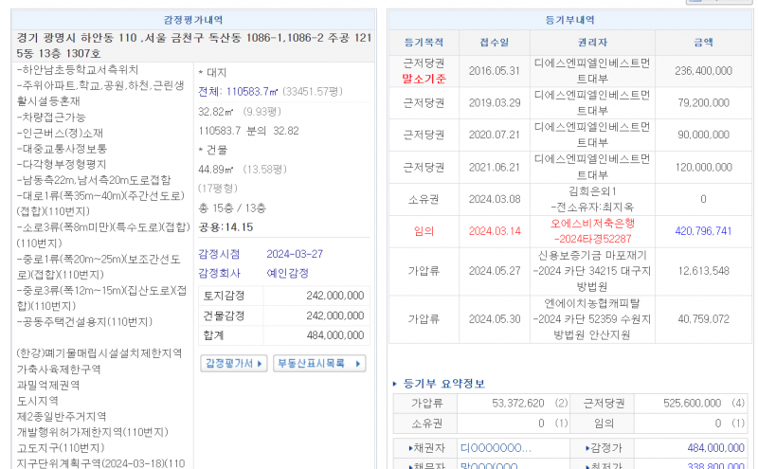Click the 접수일 column header
The height and width of the screenshot is (469, 758).
coord(494,43)
